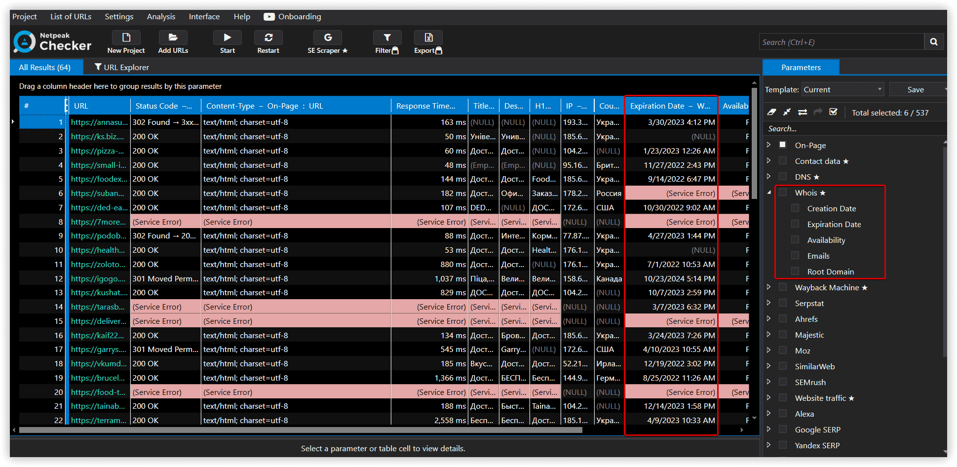
Task: Enable the DNS checkbox
Action: pyautogui.click(x=783, y=177)
